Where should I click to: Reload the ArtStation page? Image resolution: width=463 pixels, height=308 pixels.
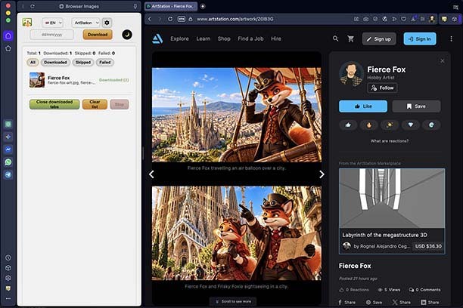pos(170,19)
